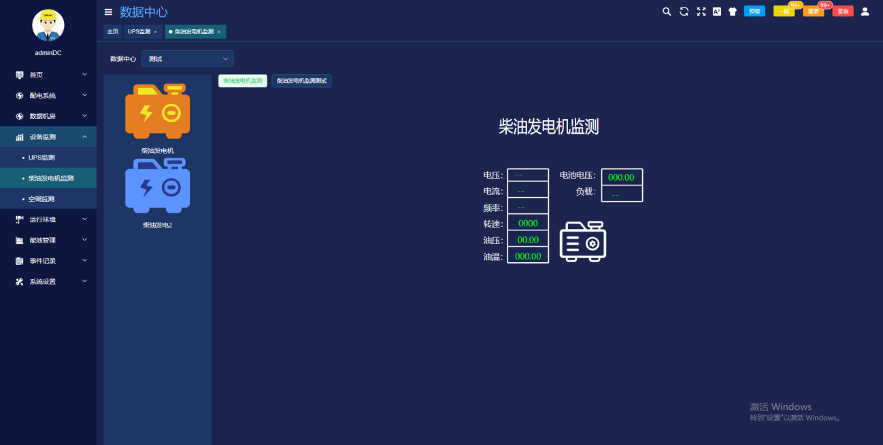Click the blue 预警 alert button
The width and height of the screenshot is (883, 445).
(754, 12)
